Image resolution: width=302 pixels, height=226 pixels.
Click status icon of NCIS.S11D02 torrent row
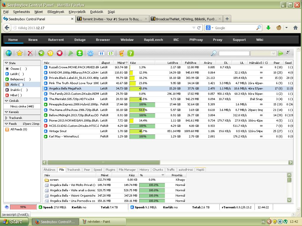tap(46, 126)
